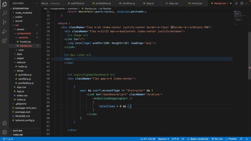The image size is (251, 141).
Task: Click the code minimap preview
Action: 240,17
